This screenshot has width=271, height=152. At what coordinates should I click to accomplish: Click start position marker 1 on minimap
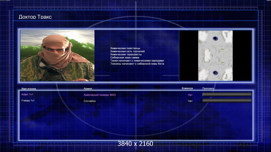point(215,73)
